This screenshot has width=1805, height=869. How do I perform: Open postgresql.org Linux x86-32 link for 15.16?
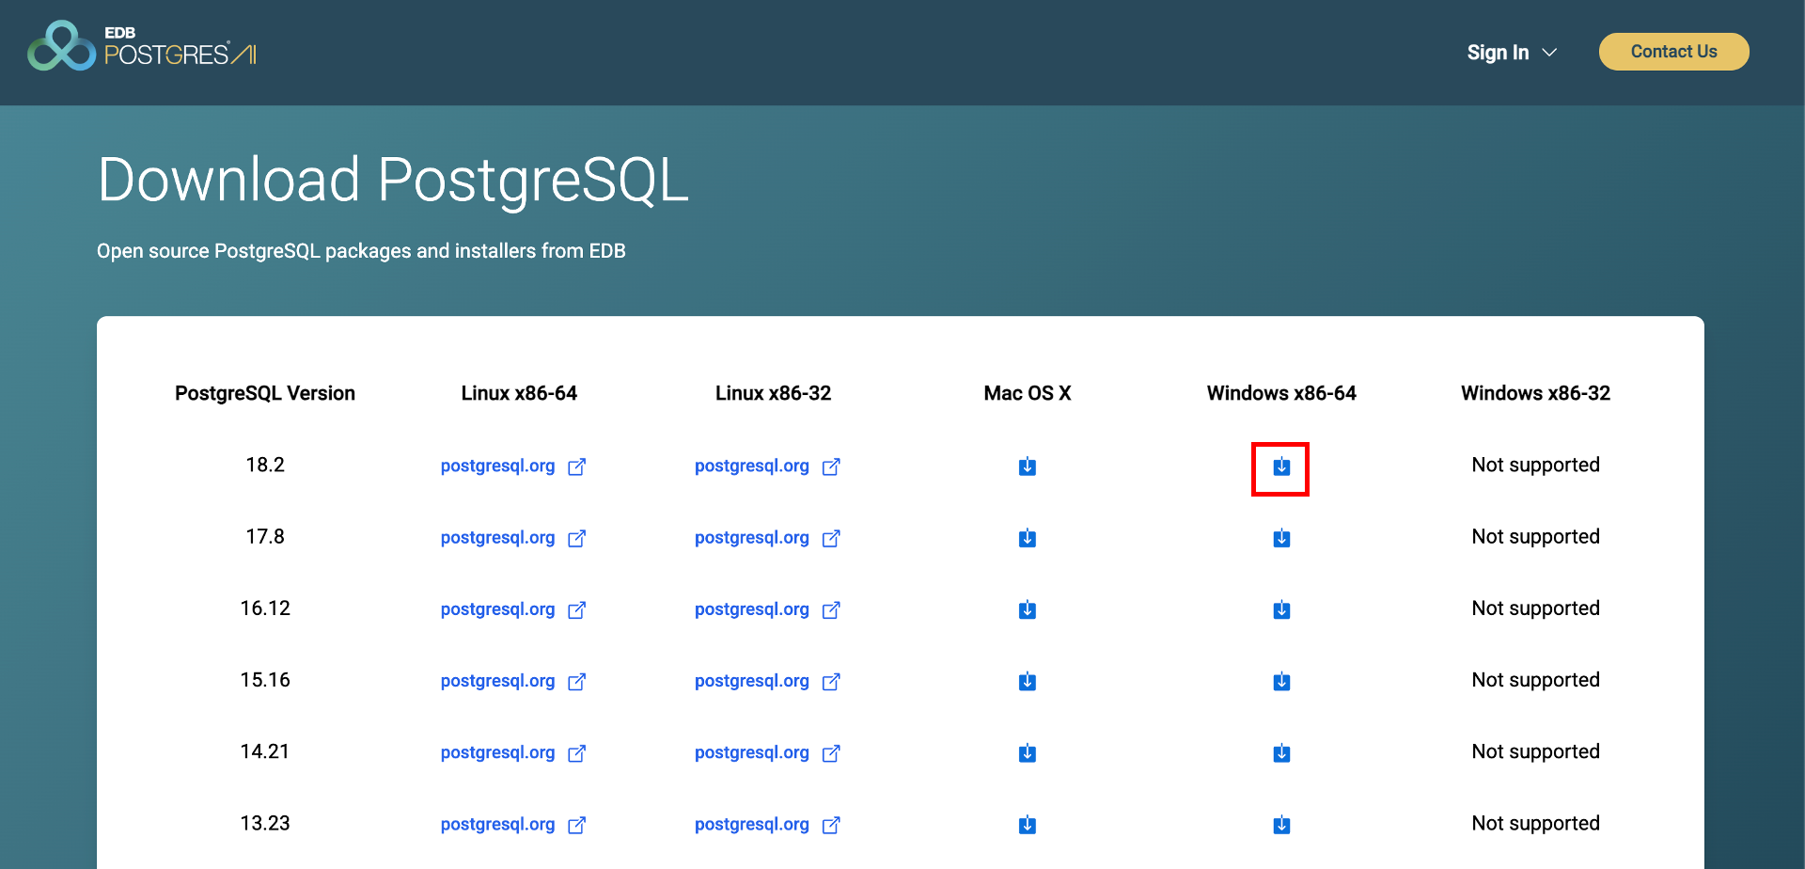767,681
